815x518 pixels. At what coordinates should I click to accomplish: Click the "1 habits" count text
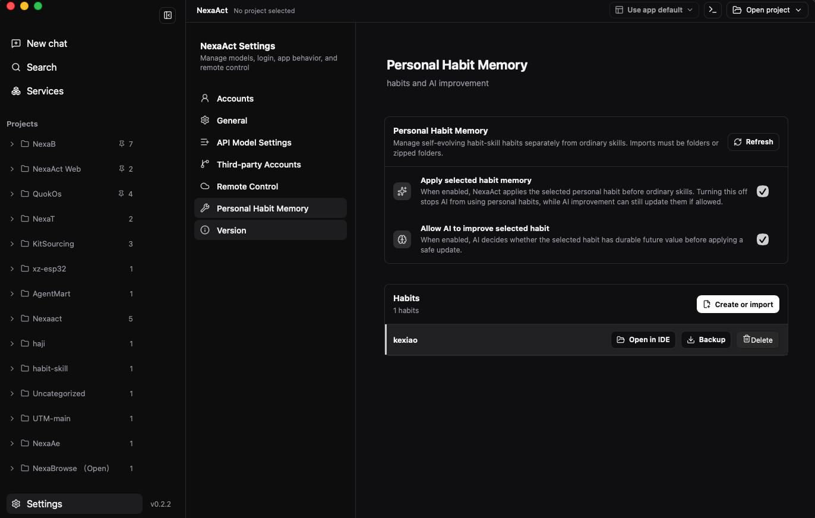[406, 311]
